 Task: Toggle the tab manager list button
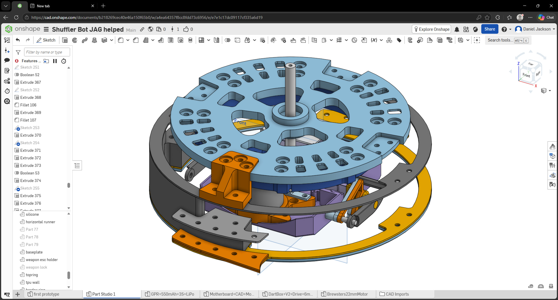[x=7, y=294]
